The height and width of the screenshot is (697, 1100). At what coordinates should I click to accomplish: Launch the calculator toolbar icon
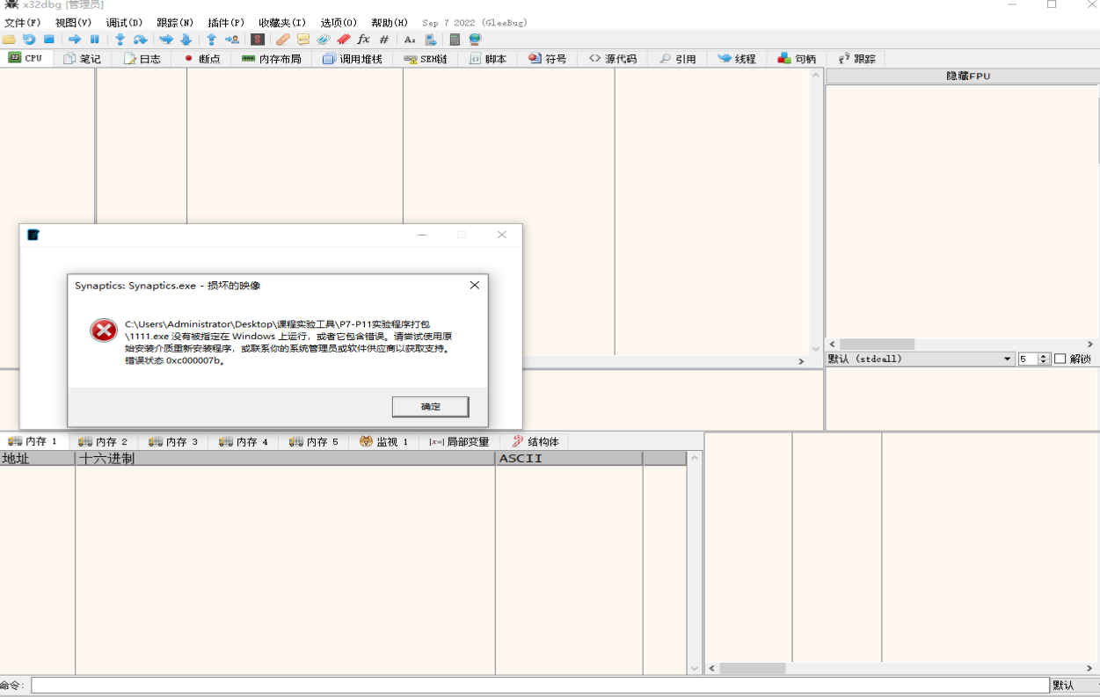455,40
